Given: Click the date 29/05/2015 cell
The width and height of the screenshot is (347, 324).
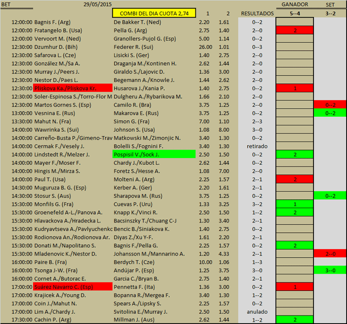Looking at the screenshot, I should click(x=98, y=4).
